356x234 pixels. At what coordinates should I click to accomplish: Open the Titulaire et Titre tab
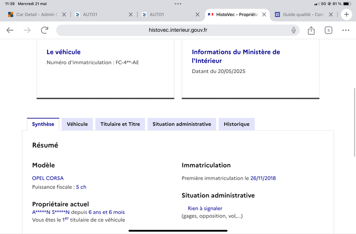[120, 124]
